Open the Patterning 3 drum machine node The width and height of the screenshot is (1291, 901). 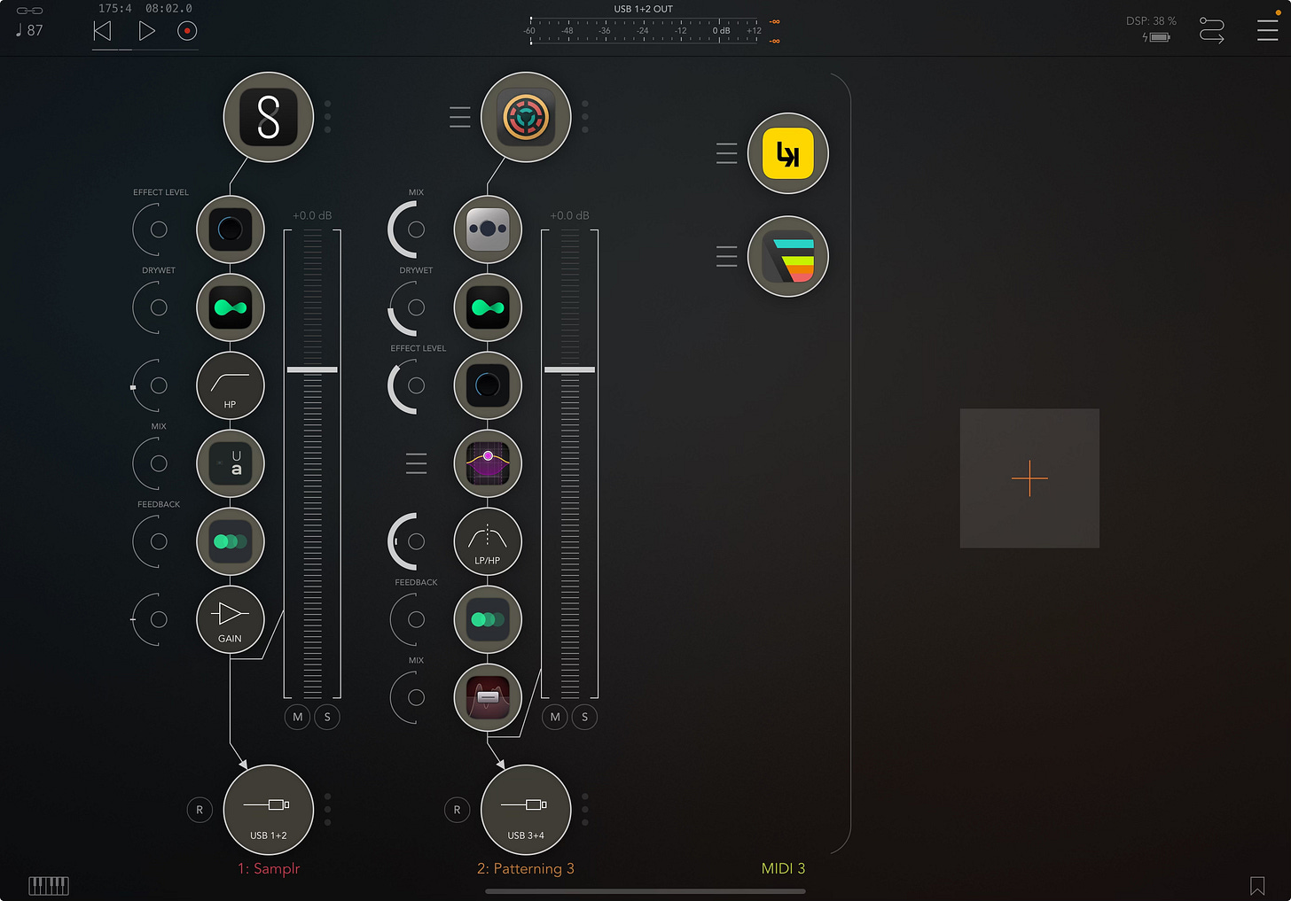point(526,117)
